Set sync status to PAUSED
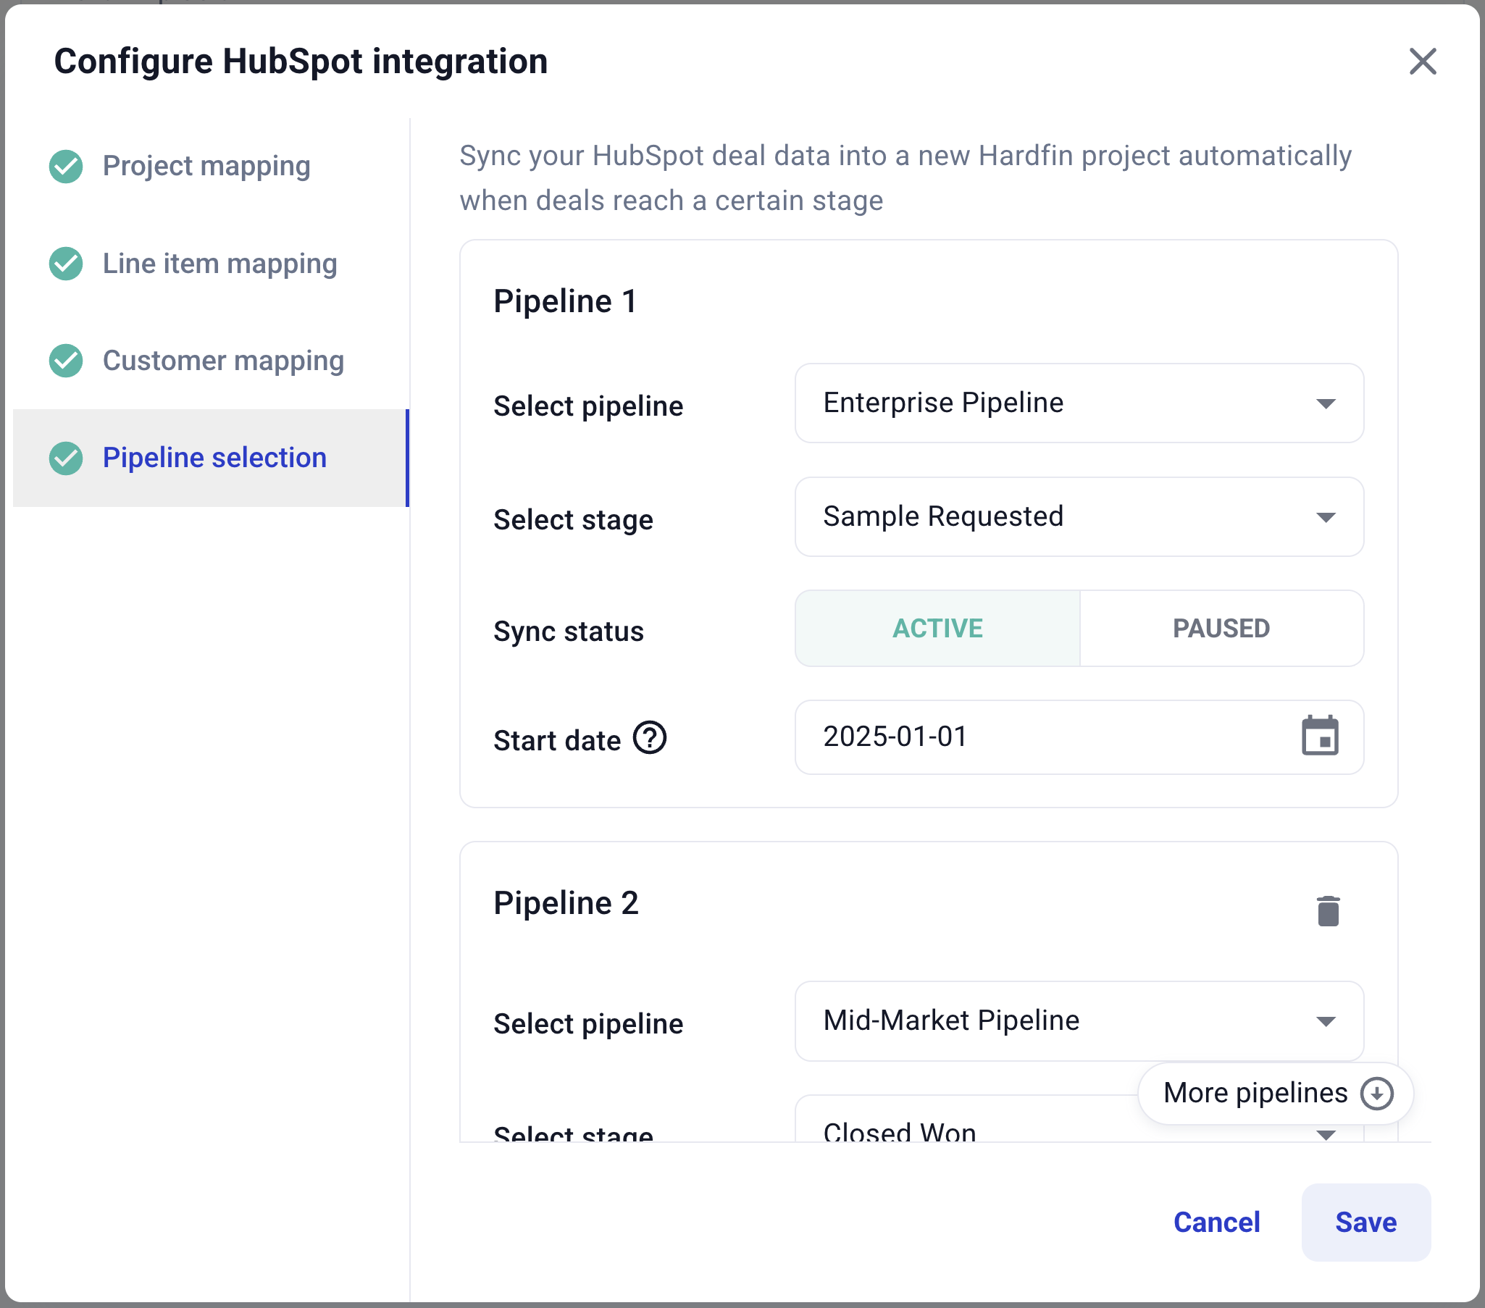 point(1221,628)
